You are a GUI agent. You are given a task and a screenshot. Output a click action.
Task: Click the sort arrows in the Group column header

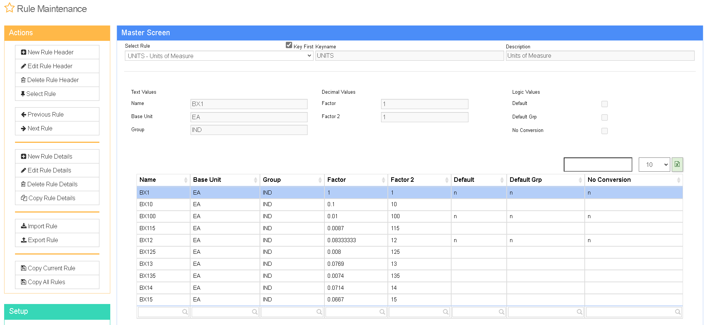tap(320, 180)
